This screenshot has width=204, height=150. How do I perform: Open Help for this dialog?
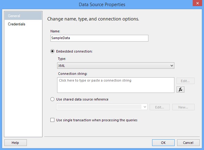(x=15, y=143)
